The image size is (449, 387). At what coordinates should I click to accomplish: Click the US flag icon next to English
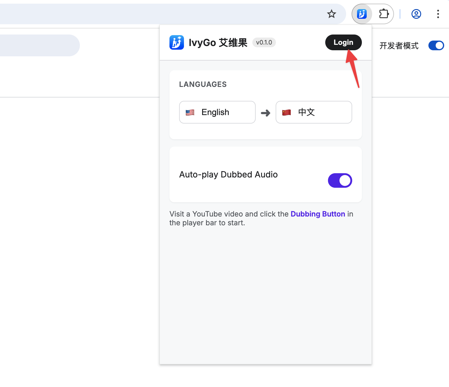[x=190, y=112]
